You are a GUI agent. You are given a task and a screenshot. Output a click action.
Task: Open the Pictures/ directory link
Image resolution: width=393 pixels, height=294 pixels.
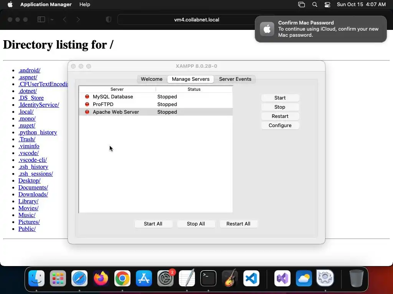29,222
